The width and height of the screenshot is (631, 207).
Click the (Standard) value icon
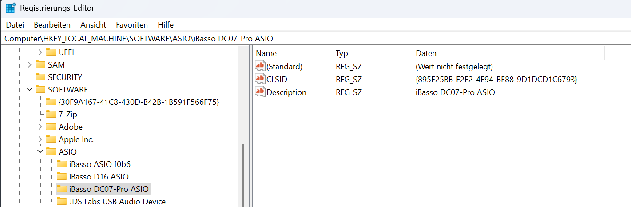tap(260, 66)
